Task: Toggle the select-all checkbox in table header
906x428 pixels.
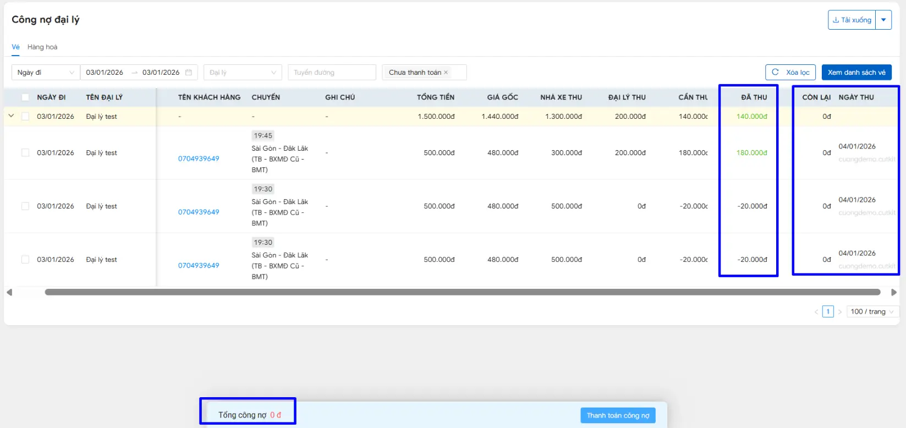Action: point(25,97)
